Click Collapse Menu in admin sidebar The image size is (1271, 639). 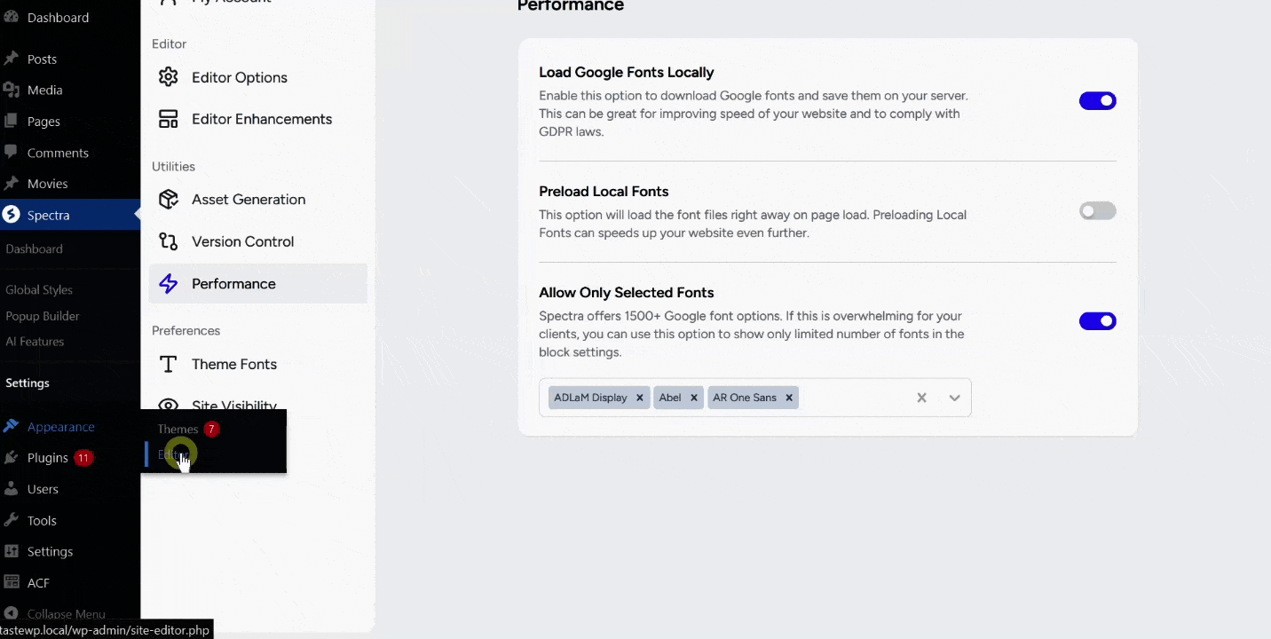66,614
